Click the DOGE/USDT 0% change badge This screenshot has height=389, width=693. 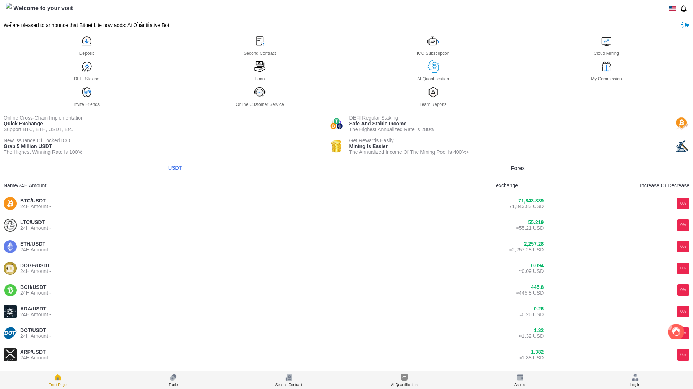(683, 268)
